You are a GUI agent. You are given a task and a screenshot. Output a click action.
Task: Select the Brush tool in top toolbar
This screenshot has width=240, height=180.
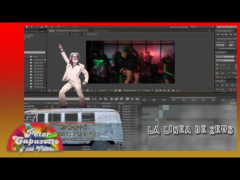point(37,27)
